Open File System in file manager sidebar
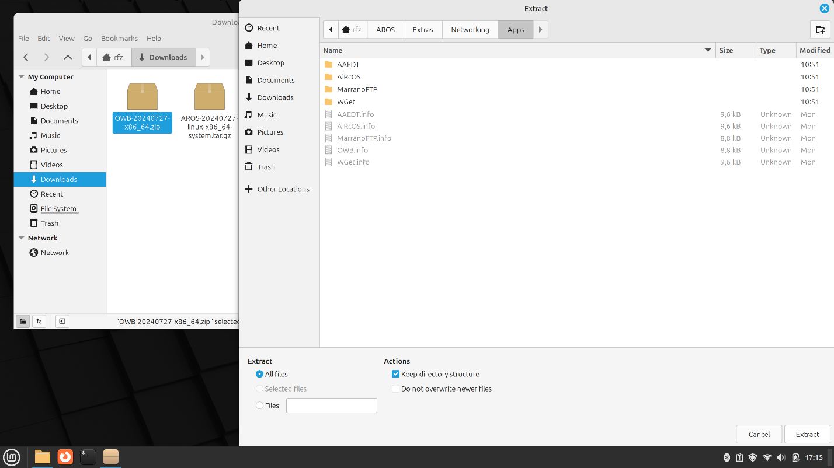The image size is (834, 468). pyautogui.click(x=60, y=209)
